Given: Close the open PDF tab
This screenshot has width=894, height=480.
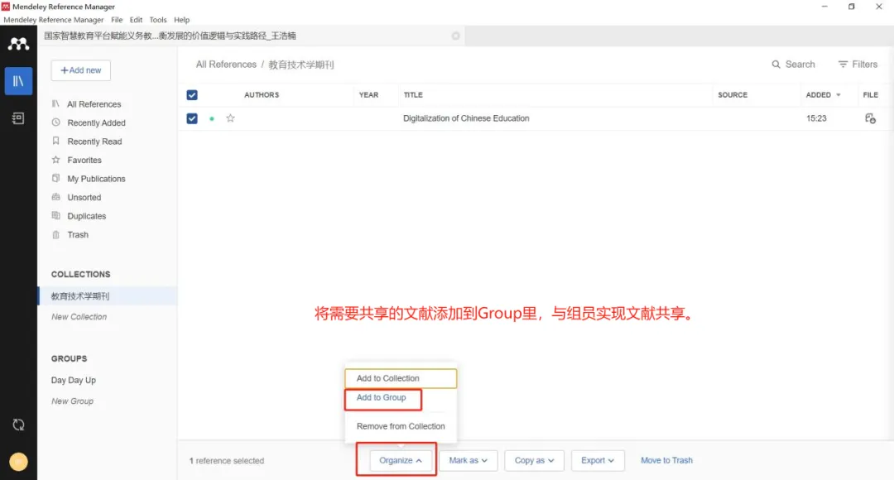Looking at the screenshot, I should [x=455, y=36].
